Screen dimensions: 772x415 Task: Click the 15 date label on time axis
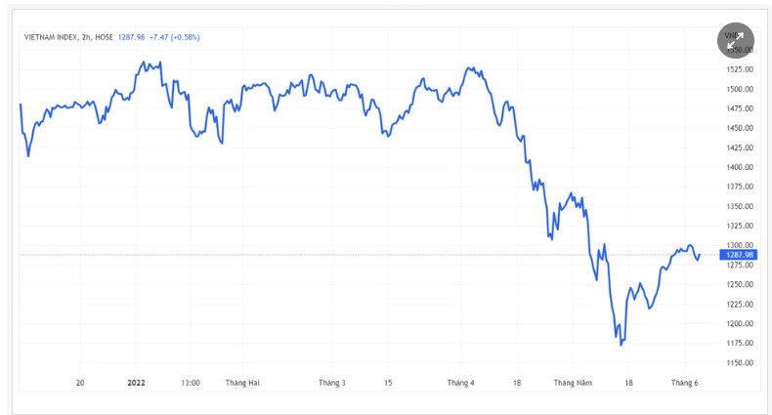[388, 383]
